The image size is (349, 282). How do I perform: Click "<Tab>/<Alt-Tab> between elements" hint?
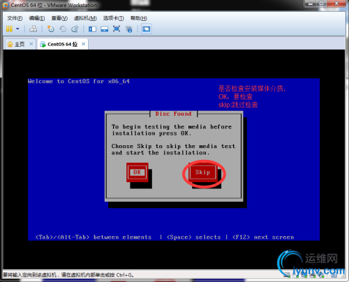[x=94, y=237]
